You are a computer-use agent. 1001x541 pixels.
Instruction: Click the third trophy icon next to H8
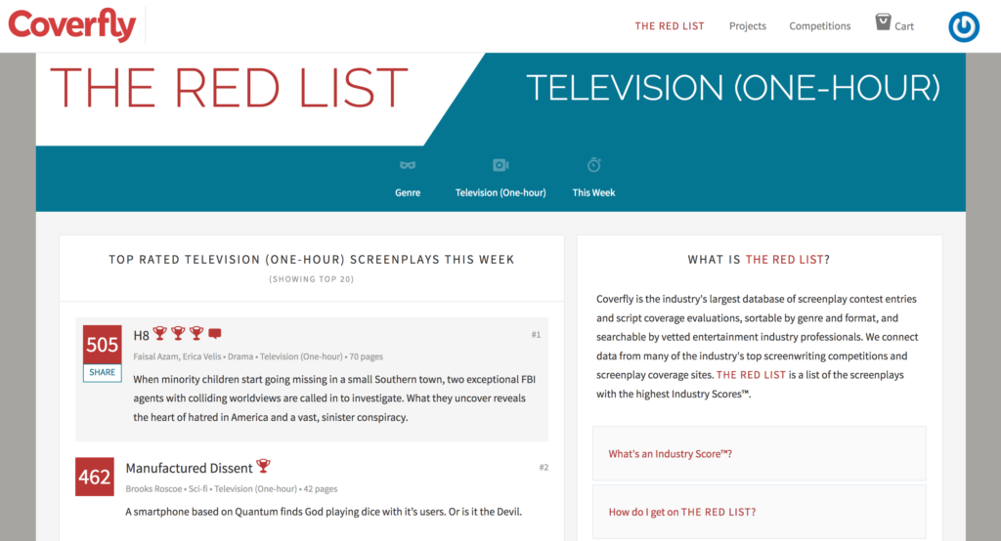point(196,333)
